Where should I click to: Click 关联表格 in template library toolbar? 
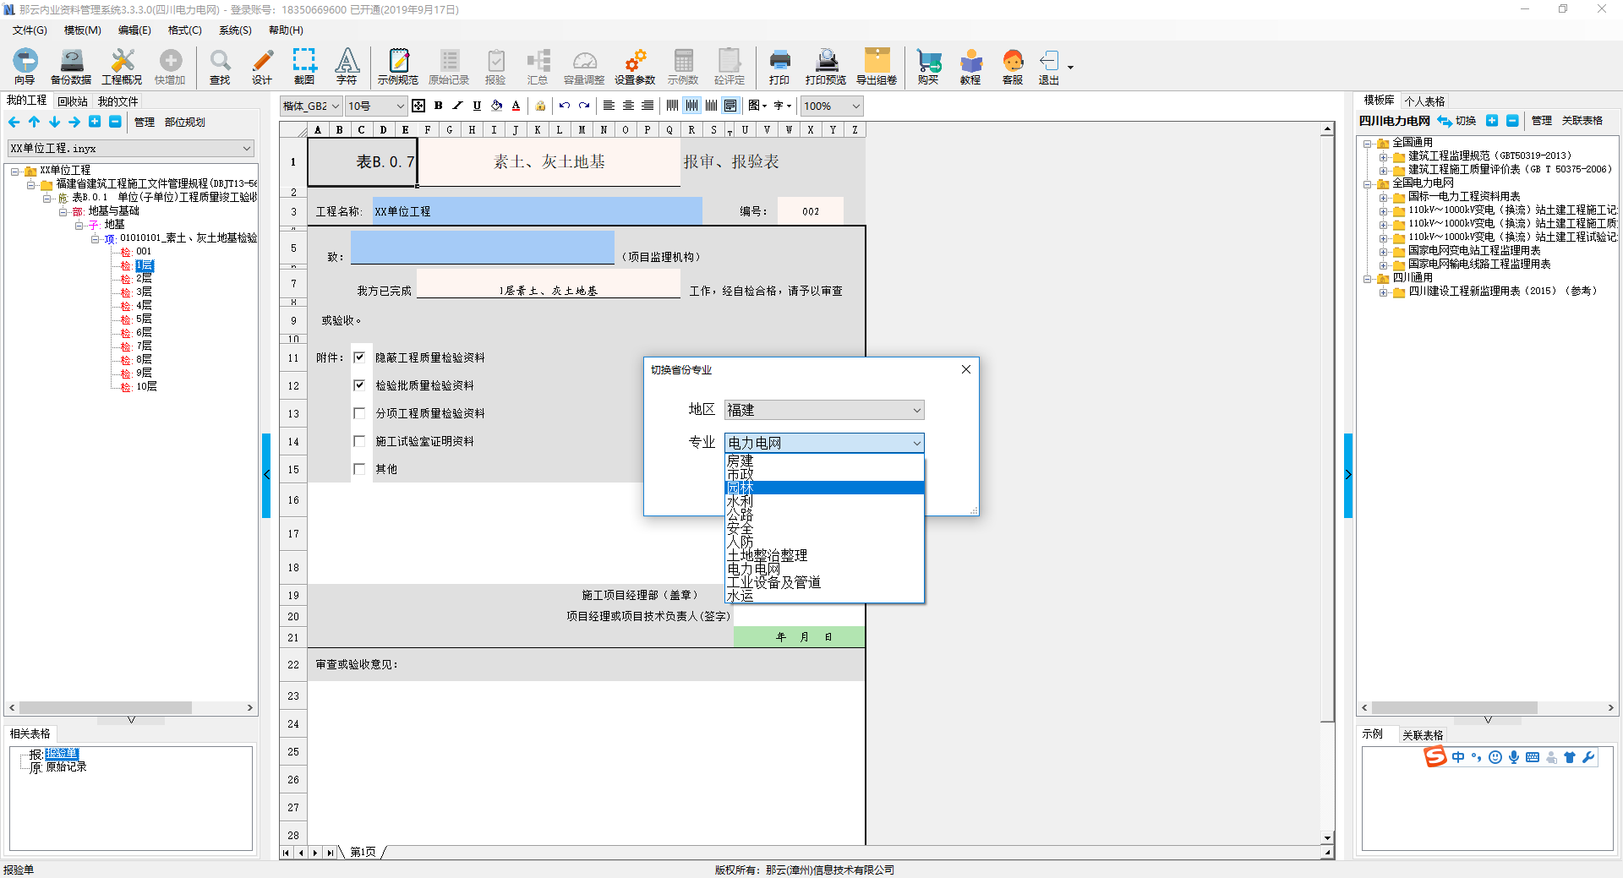(x=1582, y=121)
